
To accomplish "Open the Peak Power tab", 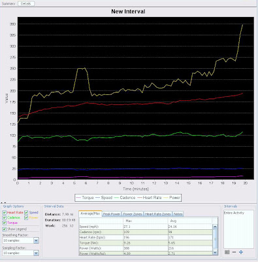I will pos(112,214).
